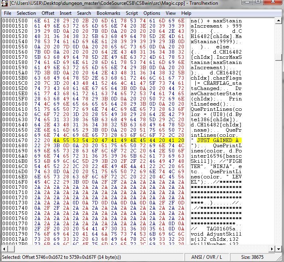Click status bar selected offset text

[x=62, y=257]
